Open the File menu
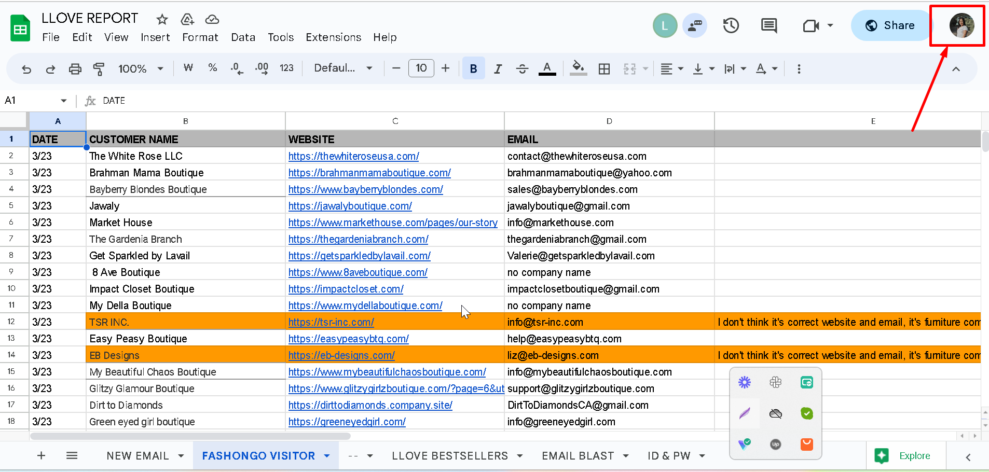This screenshot has height=472, width=989. click(x=51, y=37)
